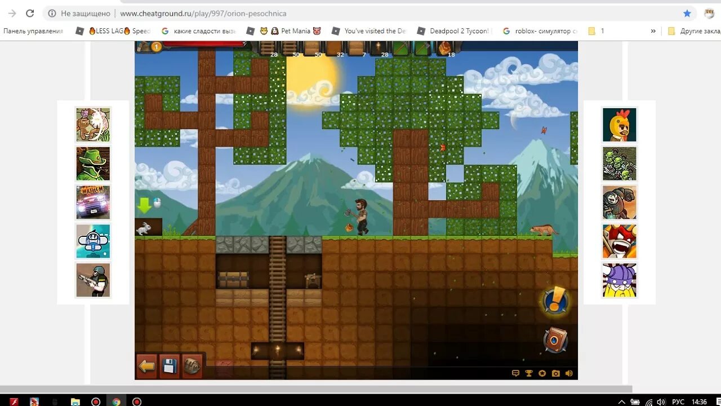This screenshot has width=721, height=406.
Task: Open the Mayhem police car game thumbnail
Action: coord(94,202)
